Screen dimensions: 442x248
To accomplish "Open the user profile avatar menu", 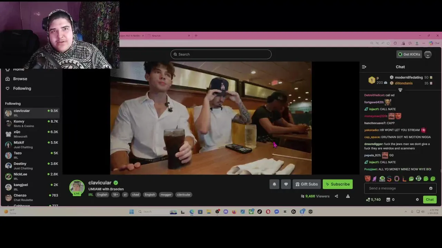I will 428,54.
